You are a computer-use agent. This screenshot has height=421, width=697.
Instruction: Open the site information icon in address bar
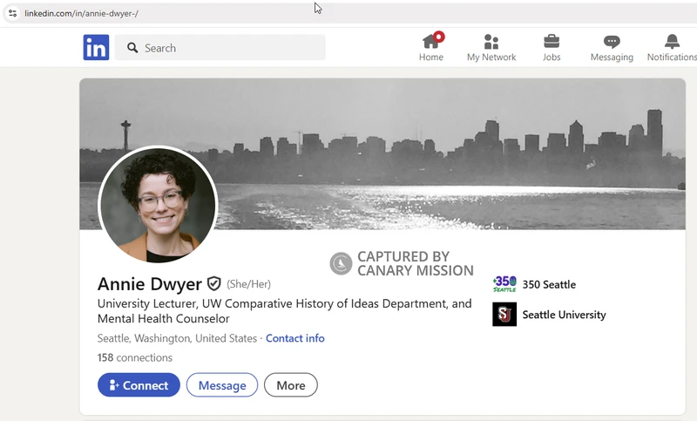[x=12, y=13]
